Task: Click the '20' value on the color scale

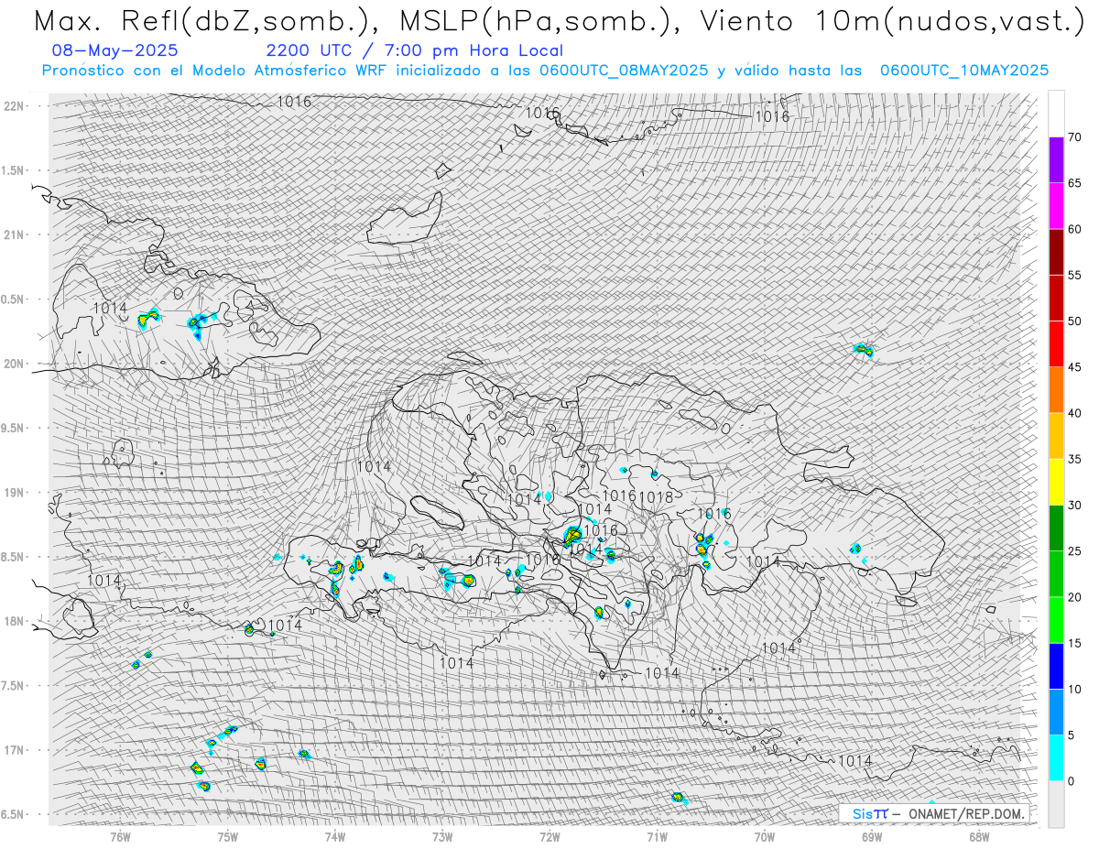Action: pyautogui.click(x=1074, y=597)
